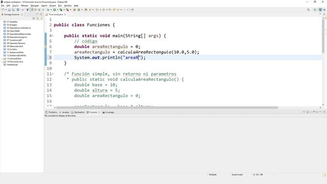327x184 pixels.
Task: Click the editor vertical scrollbar
Action: pyautogui.click(x=323, y=36)
